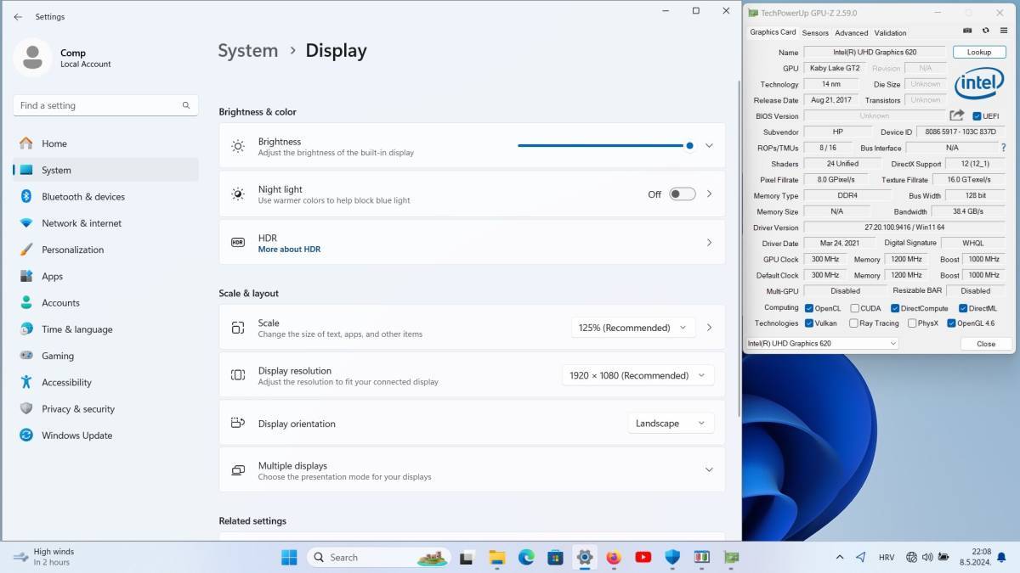Click the BIOS export share icon in GPU-Z
The image size is (1020, 573).
(957, 115)
